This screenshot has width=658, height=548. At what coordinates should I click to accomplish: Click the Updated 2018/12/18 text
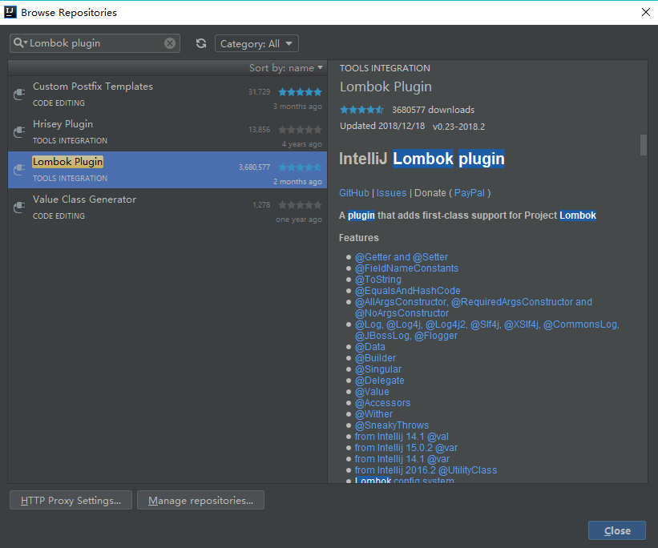click(x=382, y=127)
